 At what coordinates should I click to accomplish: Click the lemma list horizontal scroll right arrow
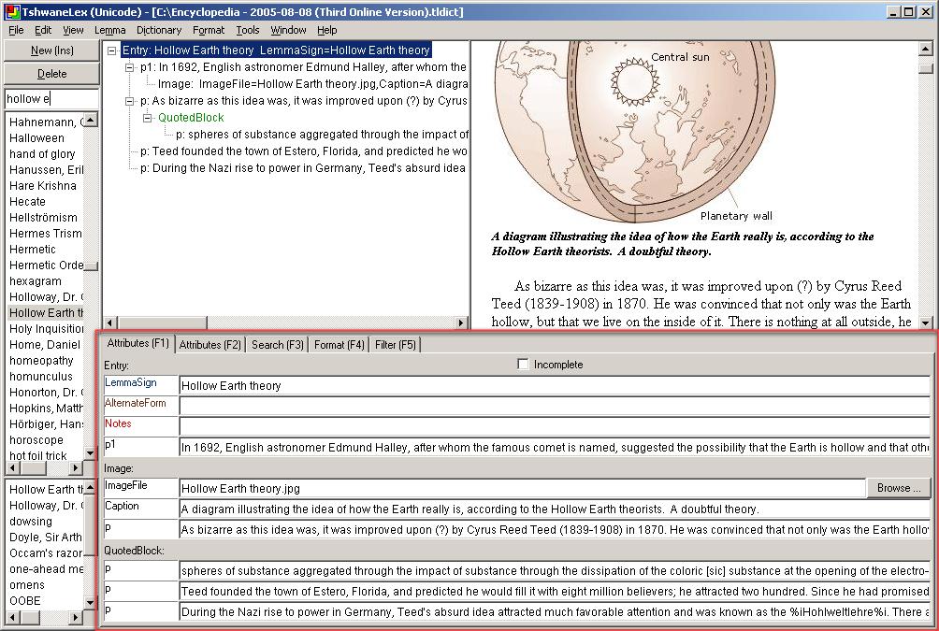coord(76,467)
